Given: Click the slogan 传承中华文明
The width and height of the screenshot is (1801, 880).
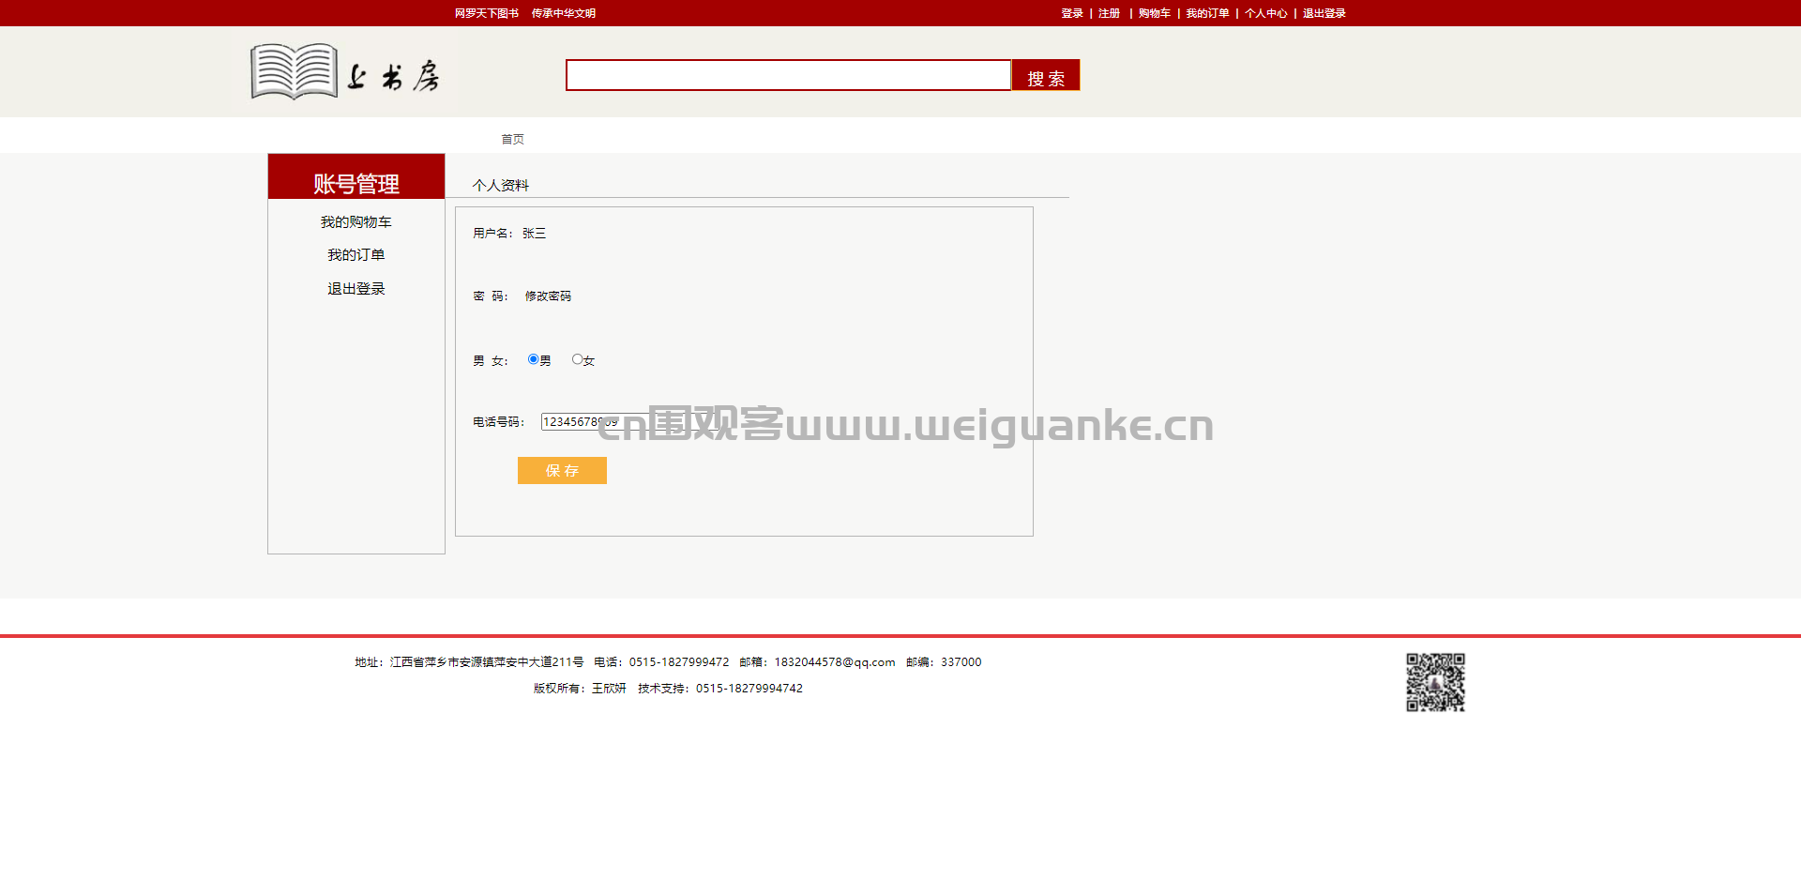Looking at the screenshot, I should (x=564, y=13).
